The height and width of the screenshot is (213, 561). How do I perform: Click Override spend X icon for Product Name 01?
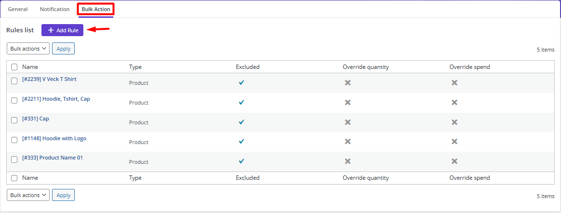[x=454, y=161]
